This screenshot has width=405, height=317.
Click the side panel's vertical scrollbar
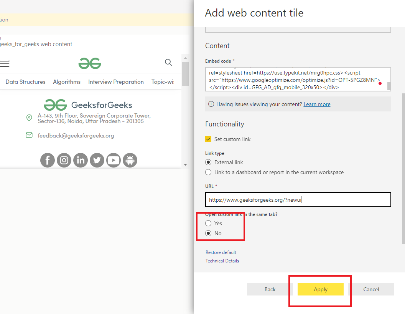pyautogui.click(x=403, y=168)
